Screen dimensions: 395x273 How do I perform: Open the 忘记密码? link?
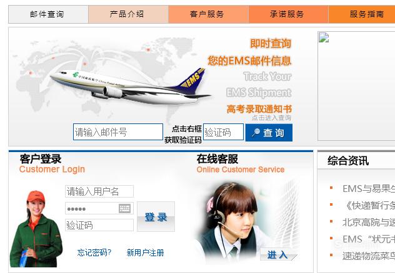pyautogui.click(x=94, y=252)
